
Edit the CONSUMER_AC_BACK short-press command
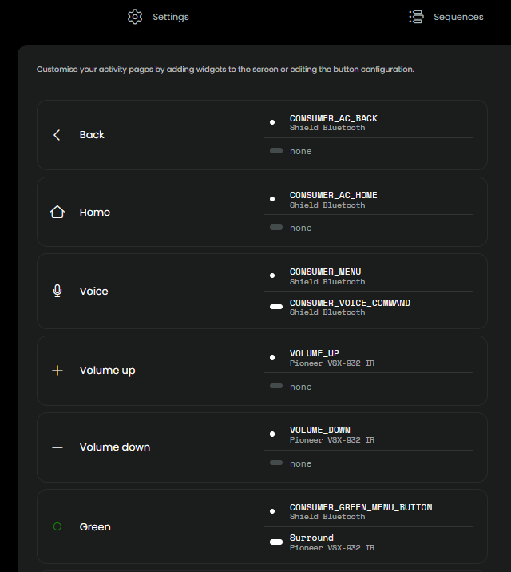coord(369,122)
